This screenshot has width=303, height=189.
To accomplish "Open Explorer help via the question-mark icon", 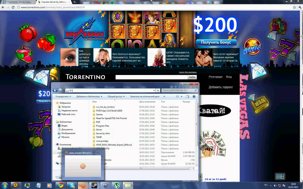I will click(x=194, y=96).
